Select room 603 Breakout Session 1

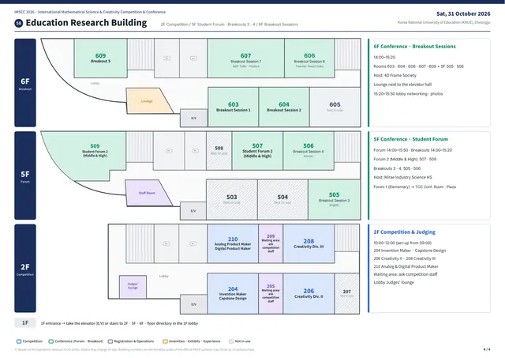(234, 107)
